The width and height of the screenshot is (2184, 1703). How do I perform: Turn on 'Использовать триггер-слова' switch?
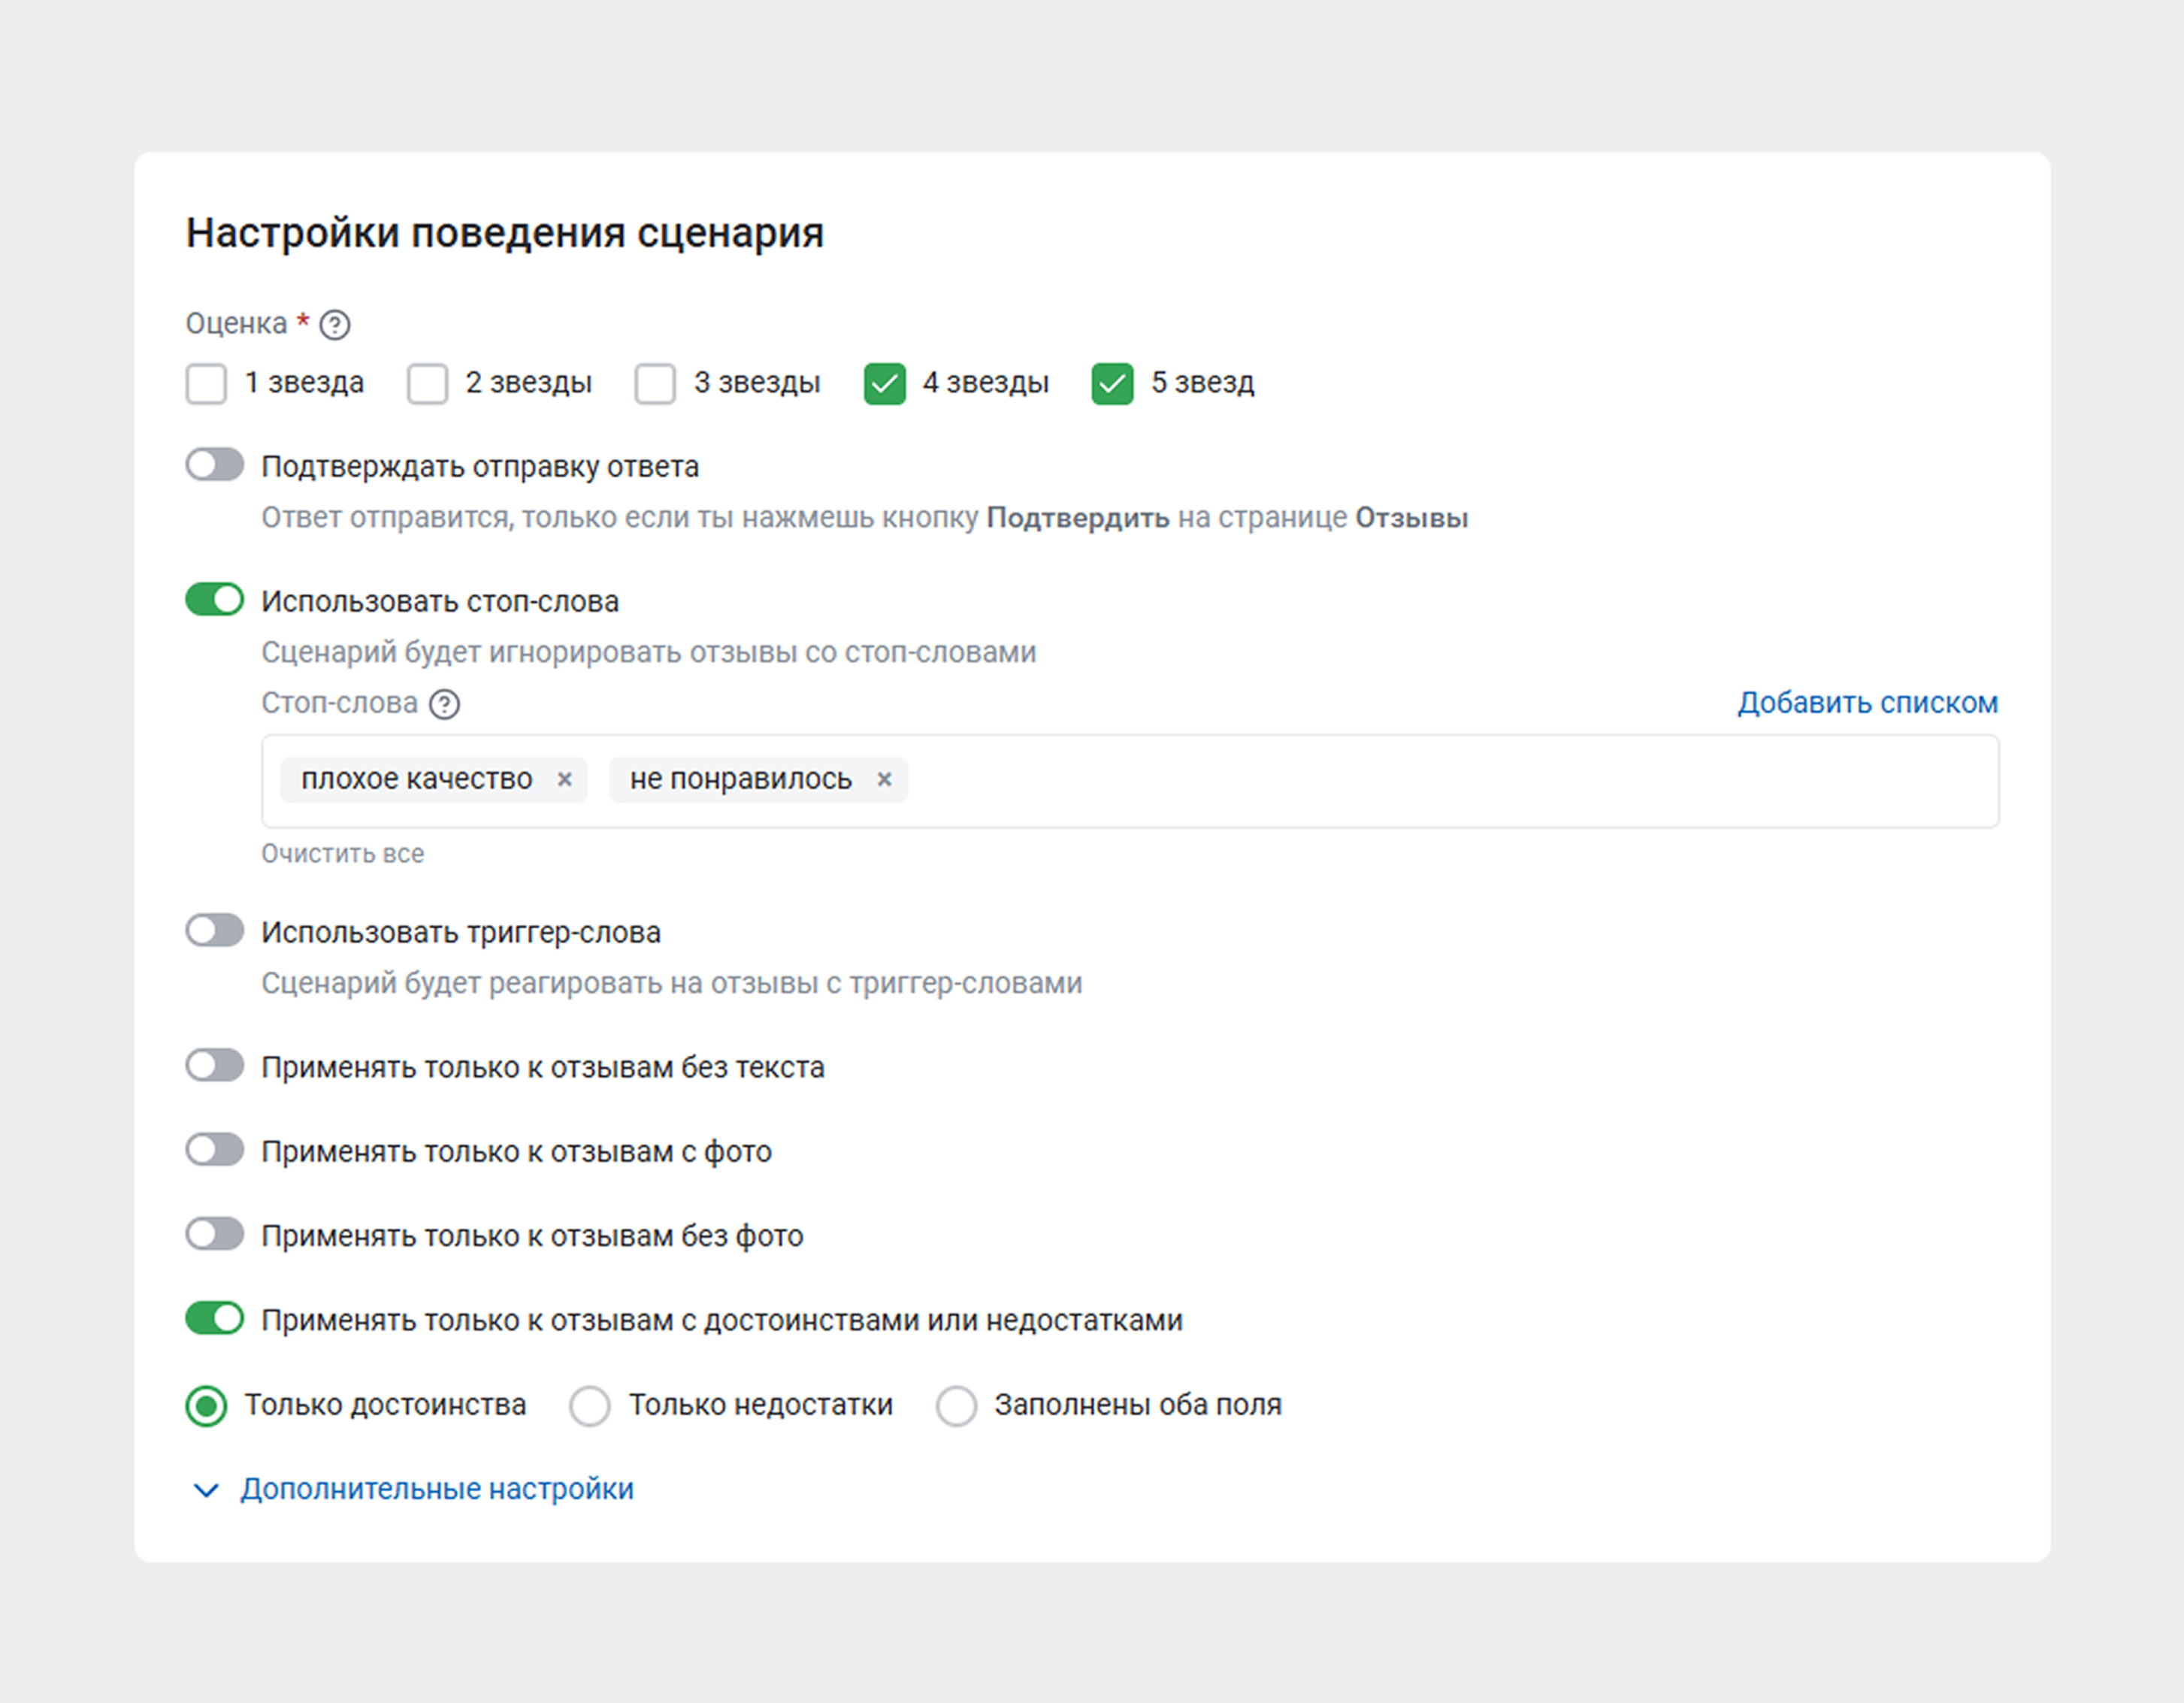(215, 930)
